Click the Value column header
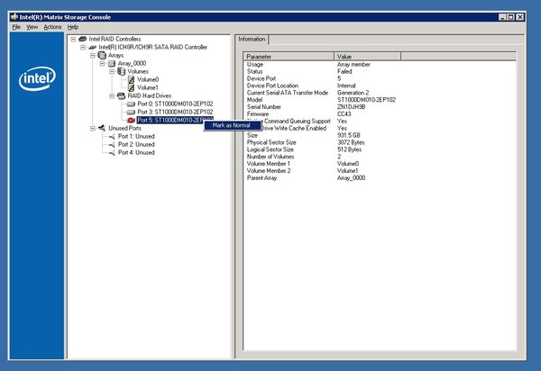541x371 pixels. [x=368, y=57]
